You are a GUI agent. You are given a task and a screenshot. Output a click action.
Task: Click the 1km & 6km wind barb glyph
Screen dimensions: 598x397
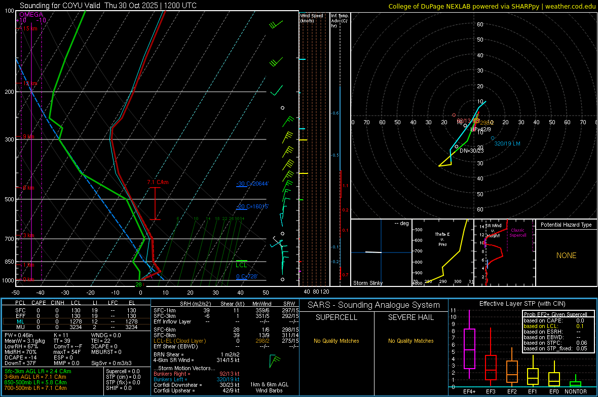point(274,362)
